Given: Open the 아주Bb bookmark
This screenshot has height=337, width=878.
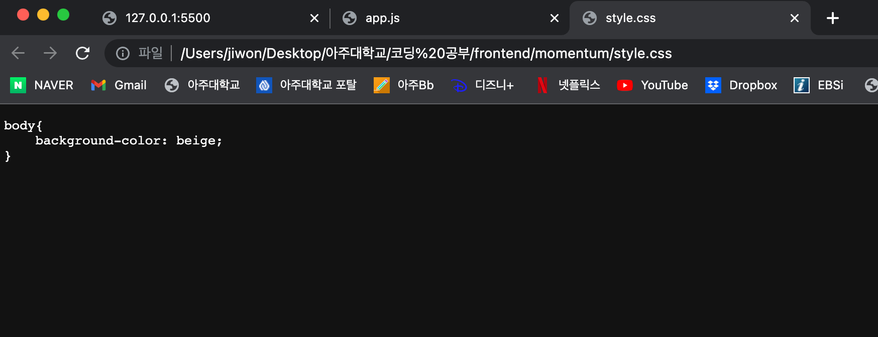Looking at the screenshot, I should pyautogui.click(x=404, y=85).
